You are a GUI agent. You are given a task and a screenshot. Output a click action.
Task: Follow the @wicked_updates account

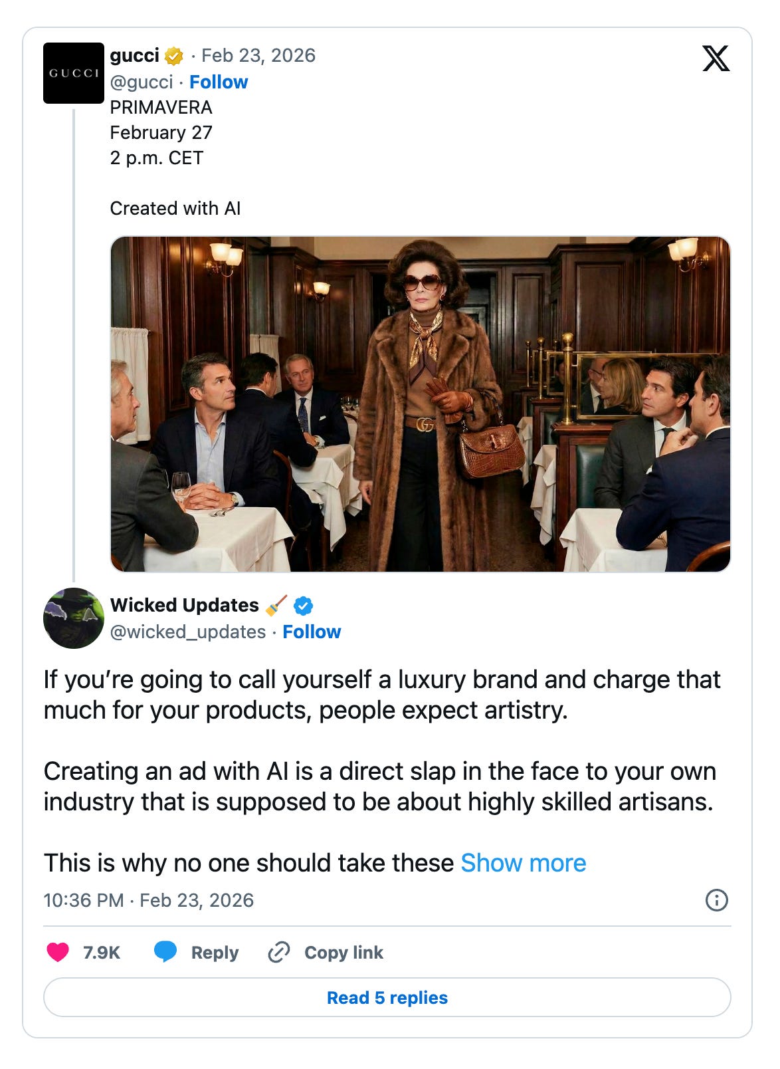(x=312, y=632)
